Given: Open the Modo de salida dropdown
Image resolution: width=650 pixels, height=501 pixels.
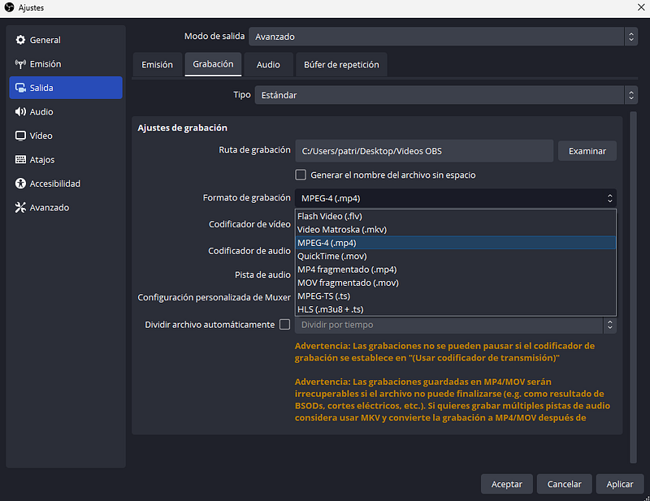Looking at the screenshot, I should click(443, 37).
